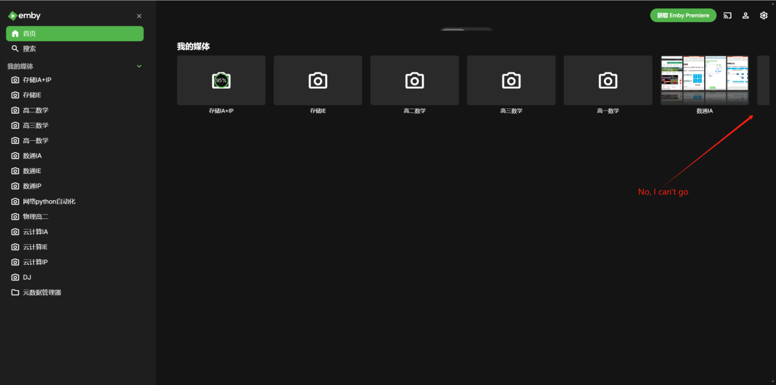This screenshot has width=776, height=385.
Task: Open the 存储IE media card thumbnail
Action: 318,80
